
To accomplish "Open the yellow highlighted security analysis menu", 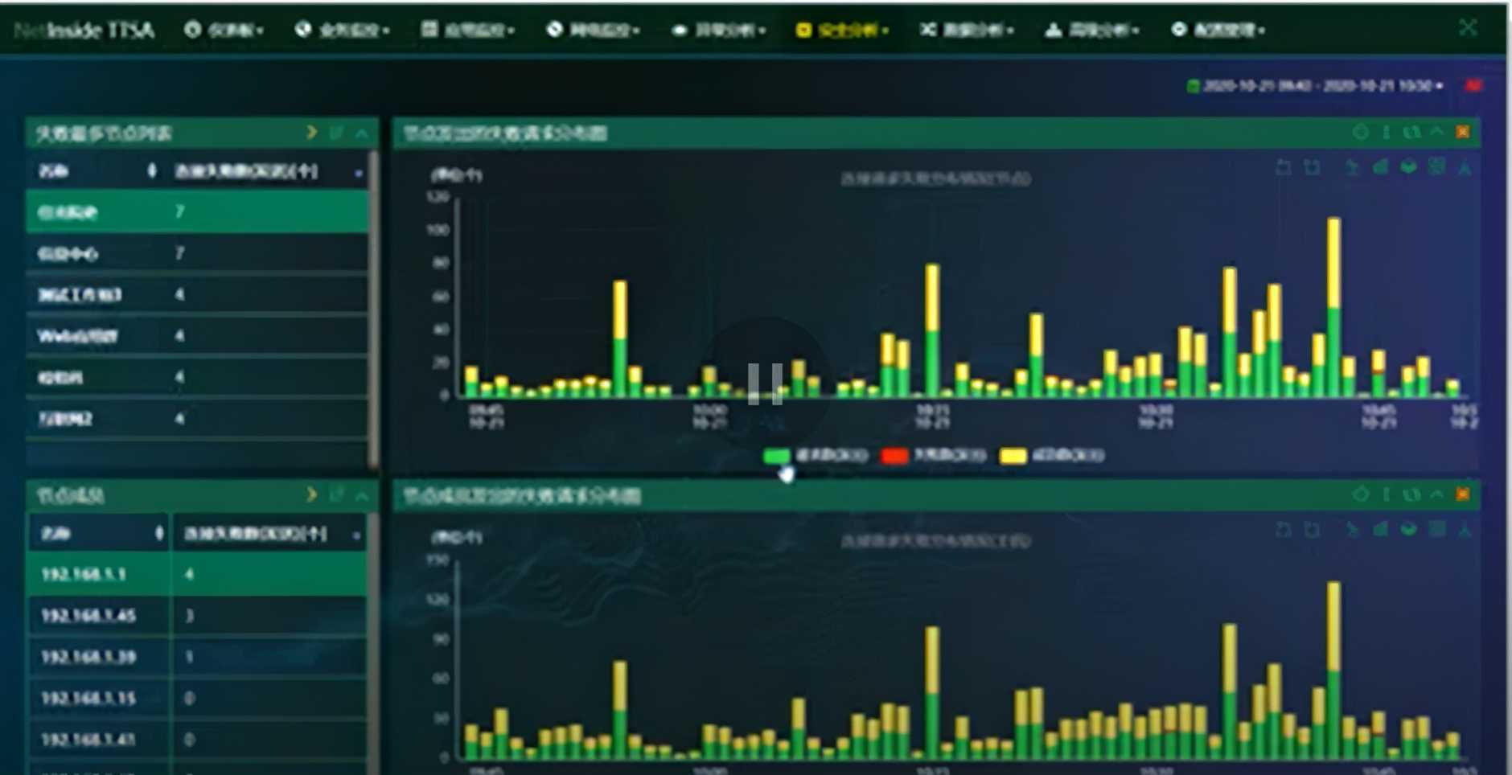I will pyautogui.click(x=841, y=30).
